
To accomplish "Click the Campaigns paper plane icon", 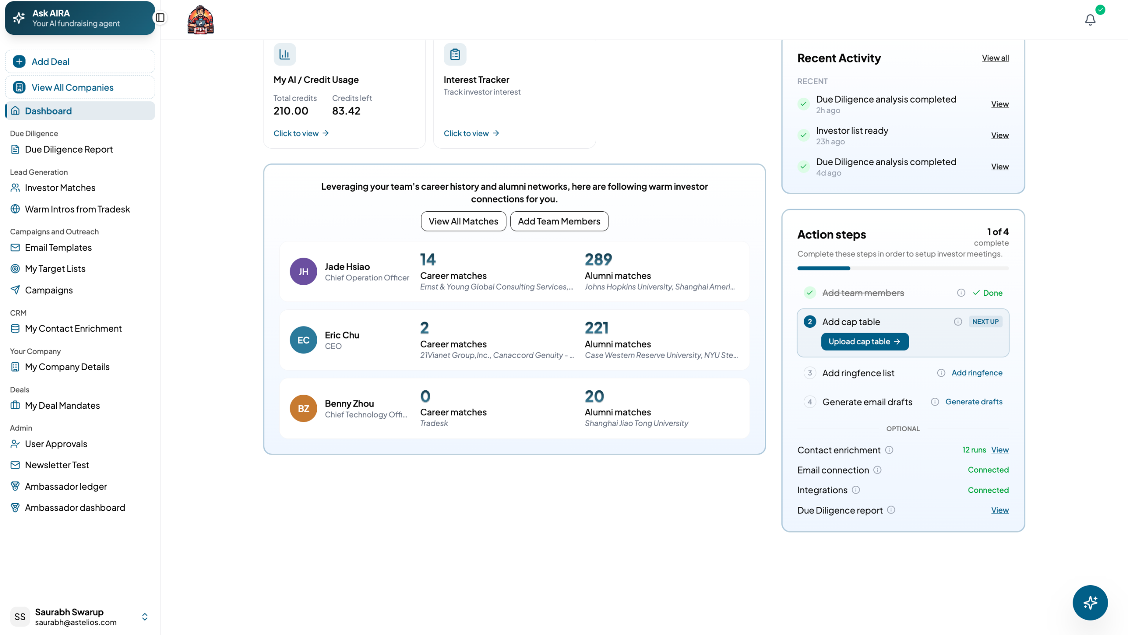I will click(15, 290).
